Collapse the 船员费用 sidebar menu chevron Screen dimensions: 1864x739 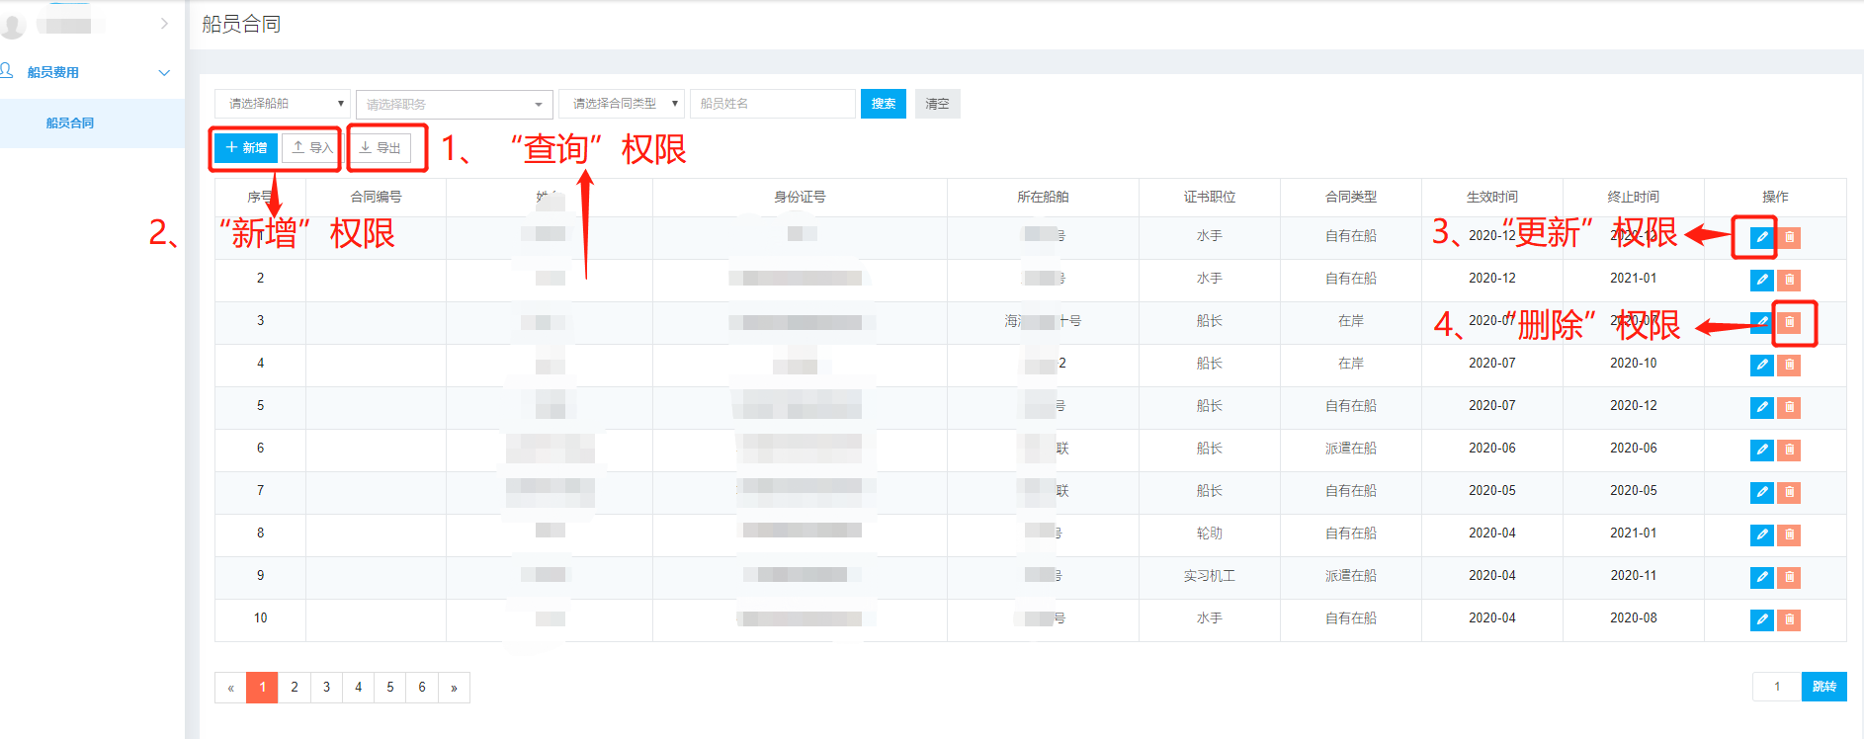click(164, 72)
